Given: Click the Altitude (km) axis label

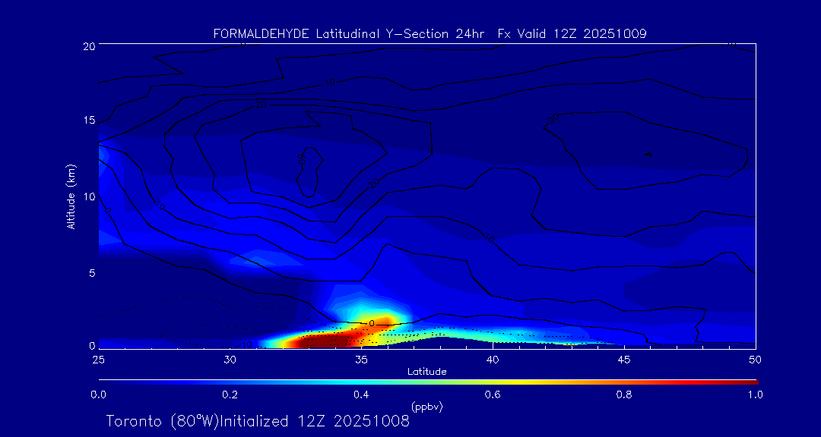Looking at the screenshot, I should [71, 196].
